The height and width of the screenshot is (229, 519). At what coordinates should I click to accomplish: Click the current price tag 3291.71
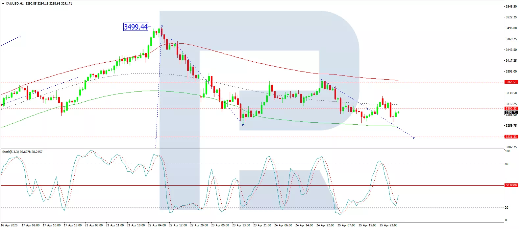click(511, 112)
